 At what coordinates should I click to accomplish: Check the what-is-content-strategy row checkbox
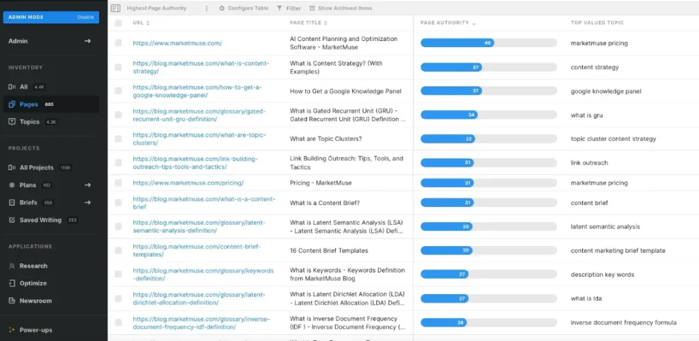(x=118, y=67)
